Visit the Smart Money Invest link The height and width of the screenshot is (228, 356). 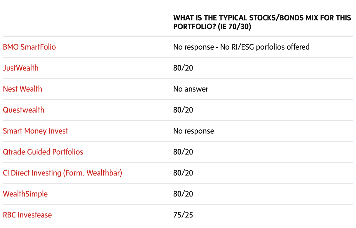point(35,131)
